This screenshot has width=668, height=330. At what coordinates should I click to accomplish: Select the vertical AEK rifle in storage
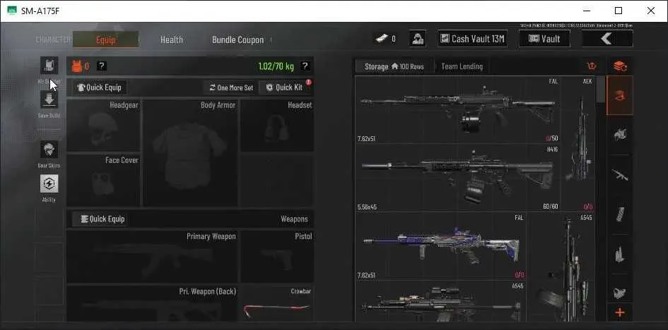click(578, 144)
